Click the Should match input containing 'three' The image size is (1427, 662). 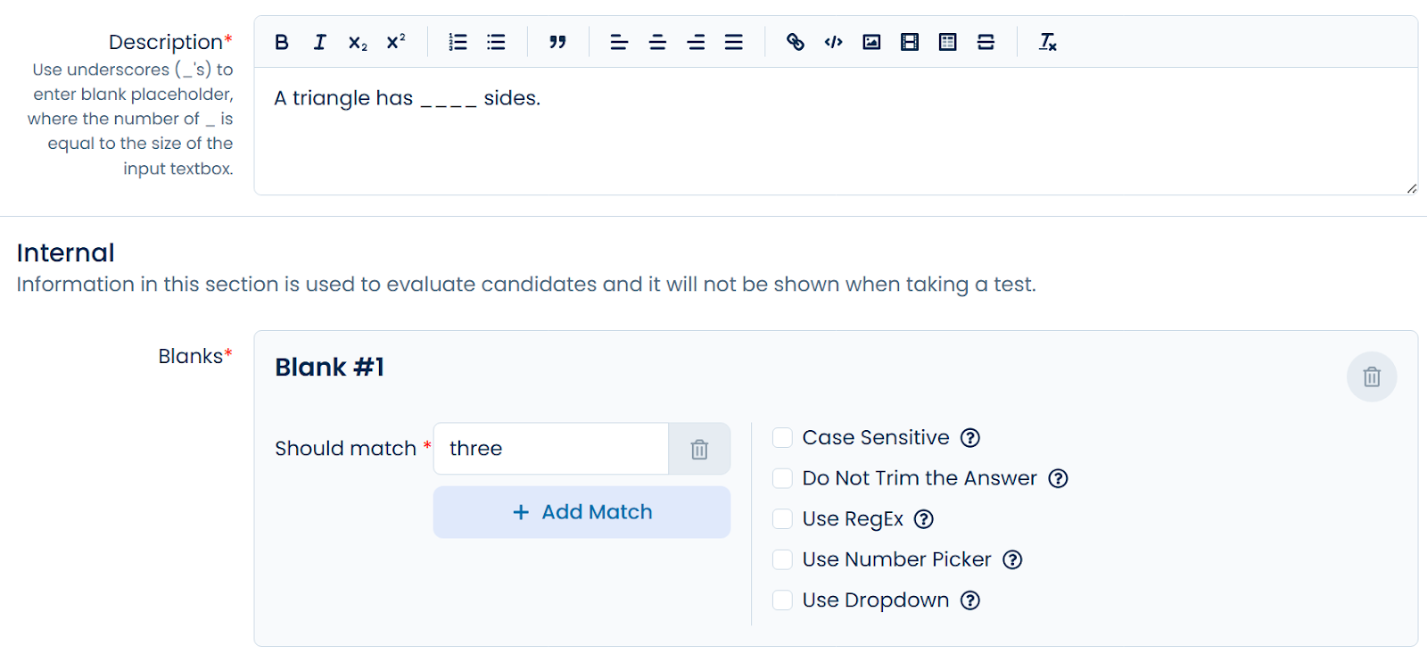551,449
